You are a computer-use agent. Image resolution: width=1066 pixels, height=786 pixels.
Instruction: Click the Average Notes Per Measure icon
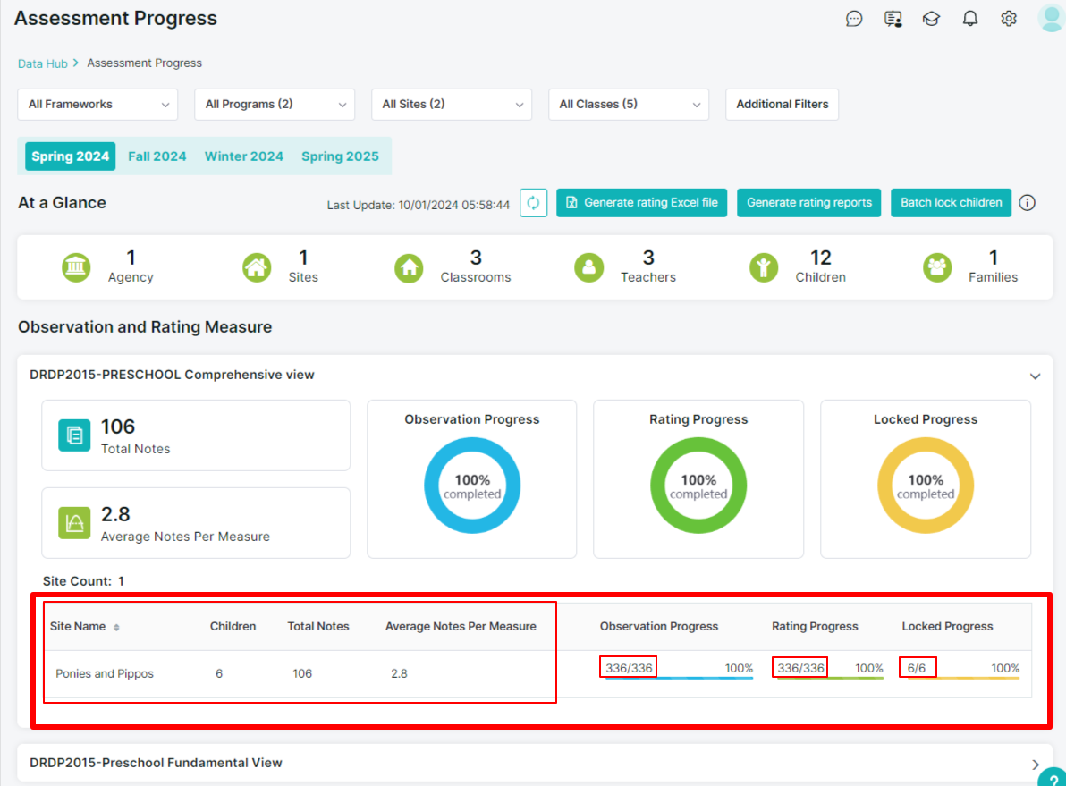[74, 523]
